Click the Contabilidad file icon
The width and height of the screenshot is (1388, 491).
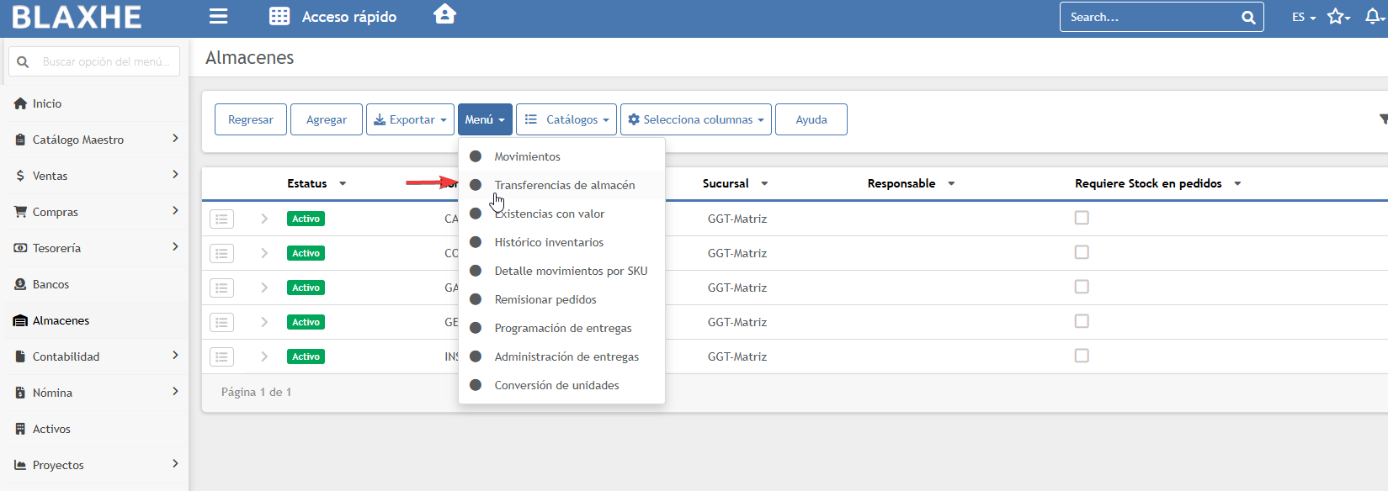tap(20, 356)
